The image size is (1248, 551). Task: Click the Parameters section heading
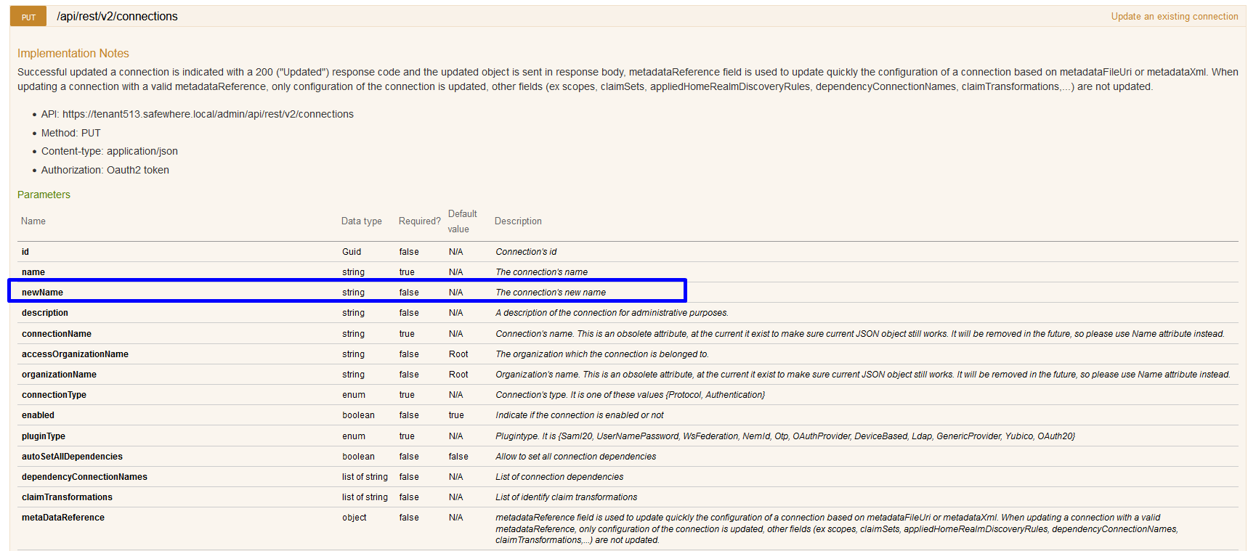44,195
